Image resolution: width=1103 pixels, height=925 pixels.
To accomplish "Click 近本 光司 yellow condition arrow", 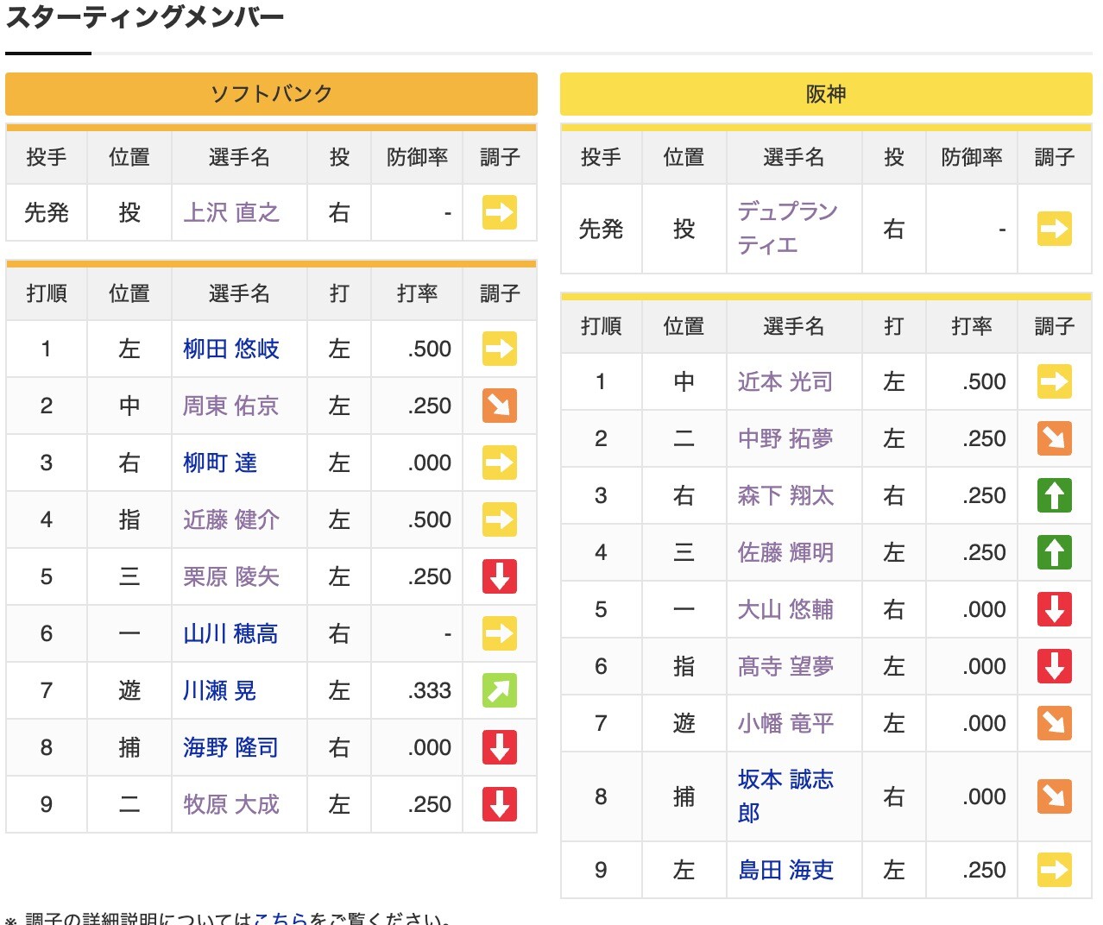I will click(x=1055, y=381).
